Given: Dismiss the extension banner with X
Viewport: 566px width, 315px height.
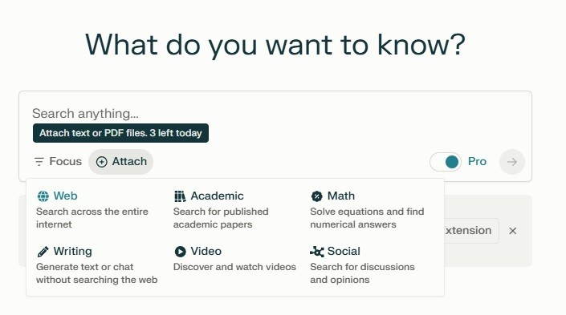Looking at the screenshot, I should pyautogui.click(x=512, y=231).
